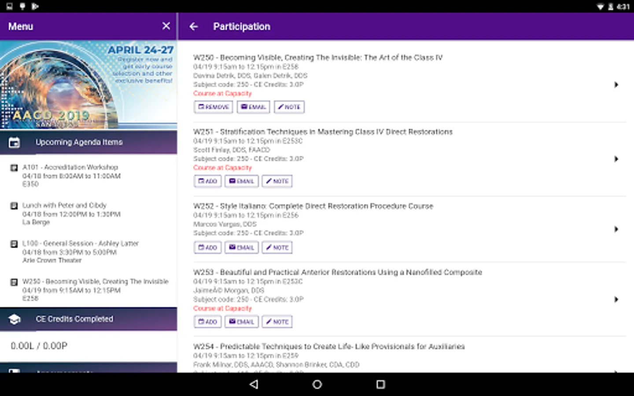Click Course at Capacity label under W253
634x396 pixels.
(x=222, y=308)
